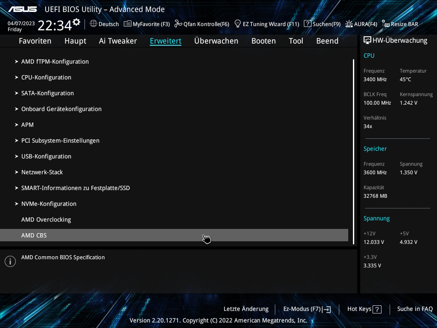The width and height of the screenshot is (437, 328).
Task: Click the Kernspannung 1.242 V value
Action: pos(408,103)
